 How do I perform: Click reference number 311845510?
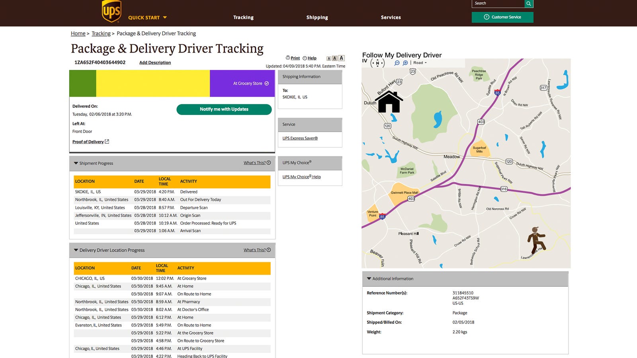[x=463, y=293]
